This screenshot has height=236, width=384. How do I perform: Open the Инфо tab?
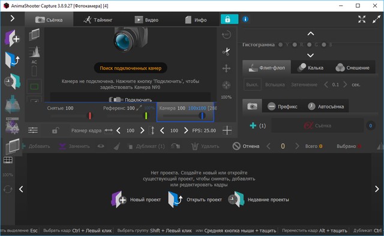[196, 20]
